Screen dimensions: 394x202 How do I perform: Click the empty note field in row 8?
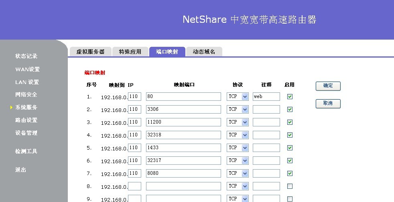pos(266,186)
